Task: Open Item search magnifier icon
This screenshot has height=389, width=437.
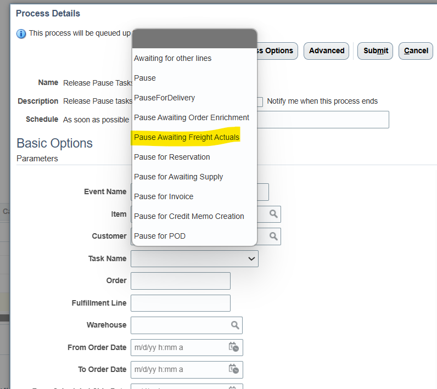Action: [x=273, y=214]
